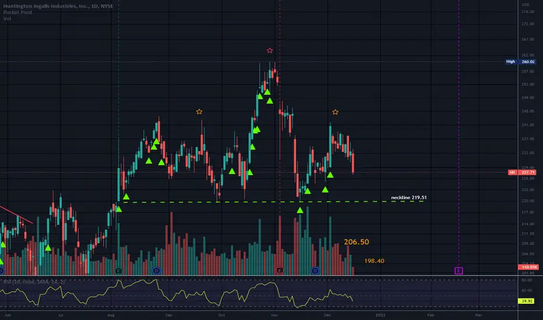
Task: Click the 241.00 price axis label
Action: click(x=528, y=125)
